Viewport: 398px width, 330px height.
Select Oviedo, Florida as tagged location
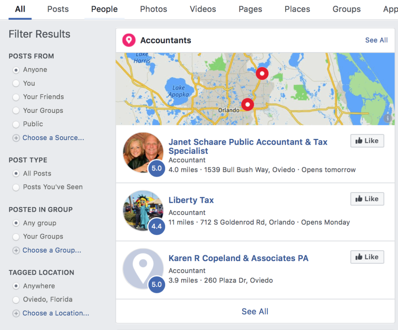(16, 300)
